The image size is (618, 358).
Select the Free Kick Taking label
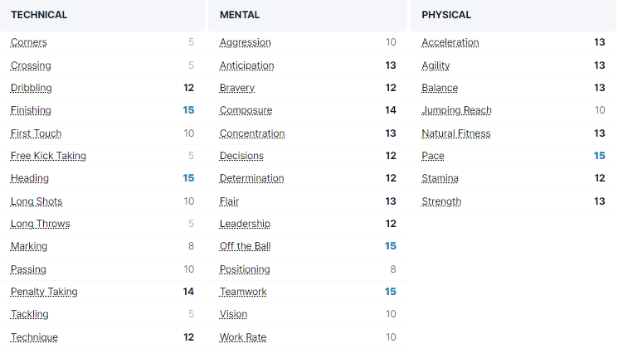click(x=48, y=156)
